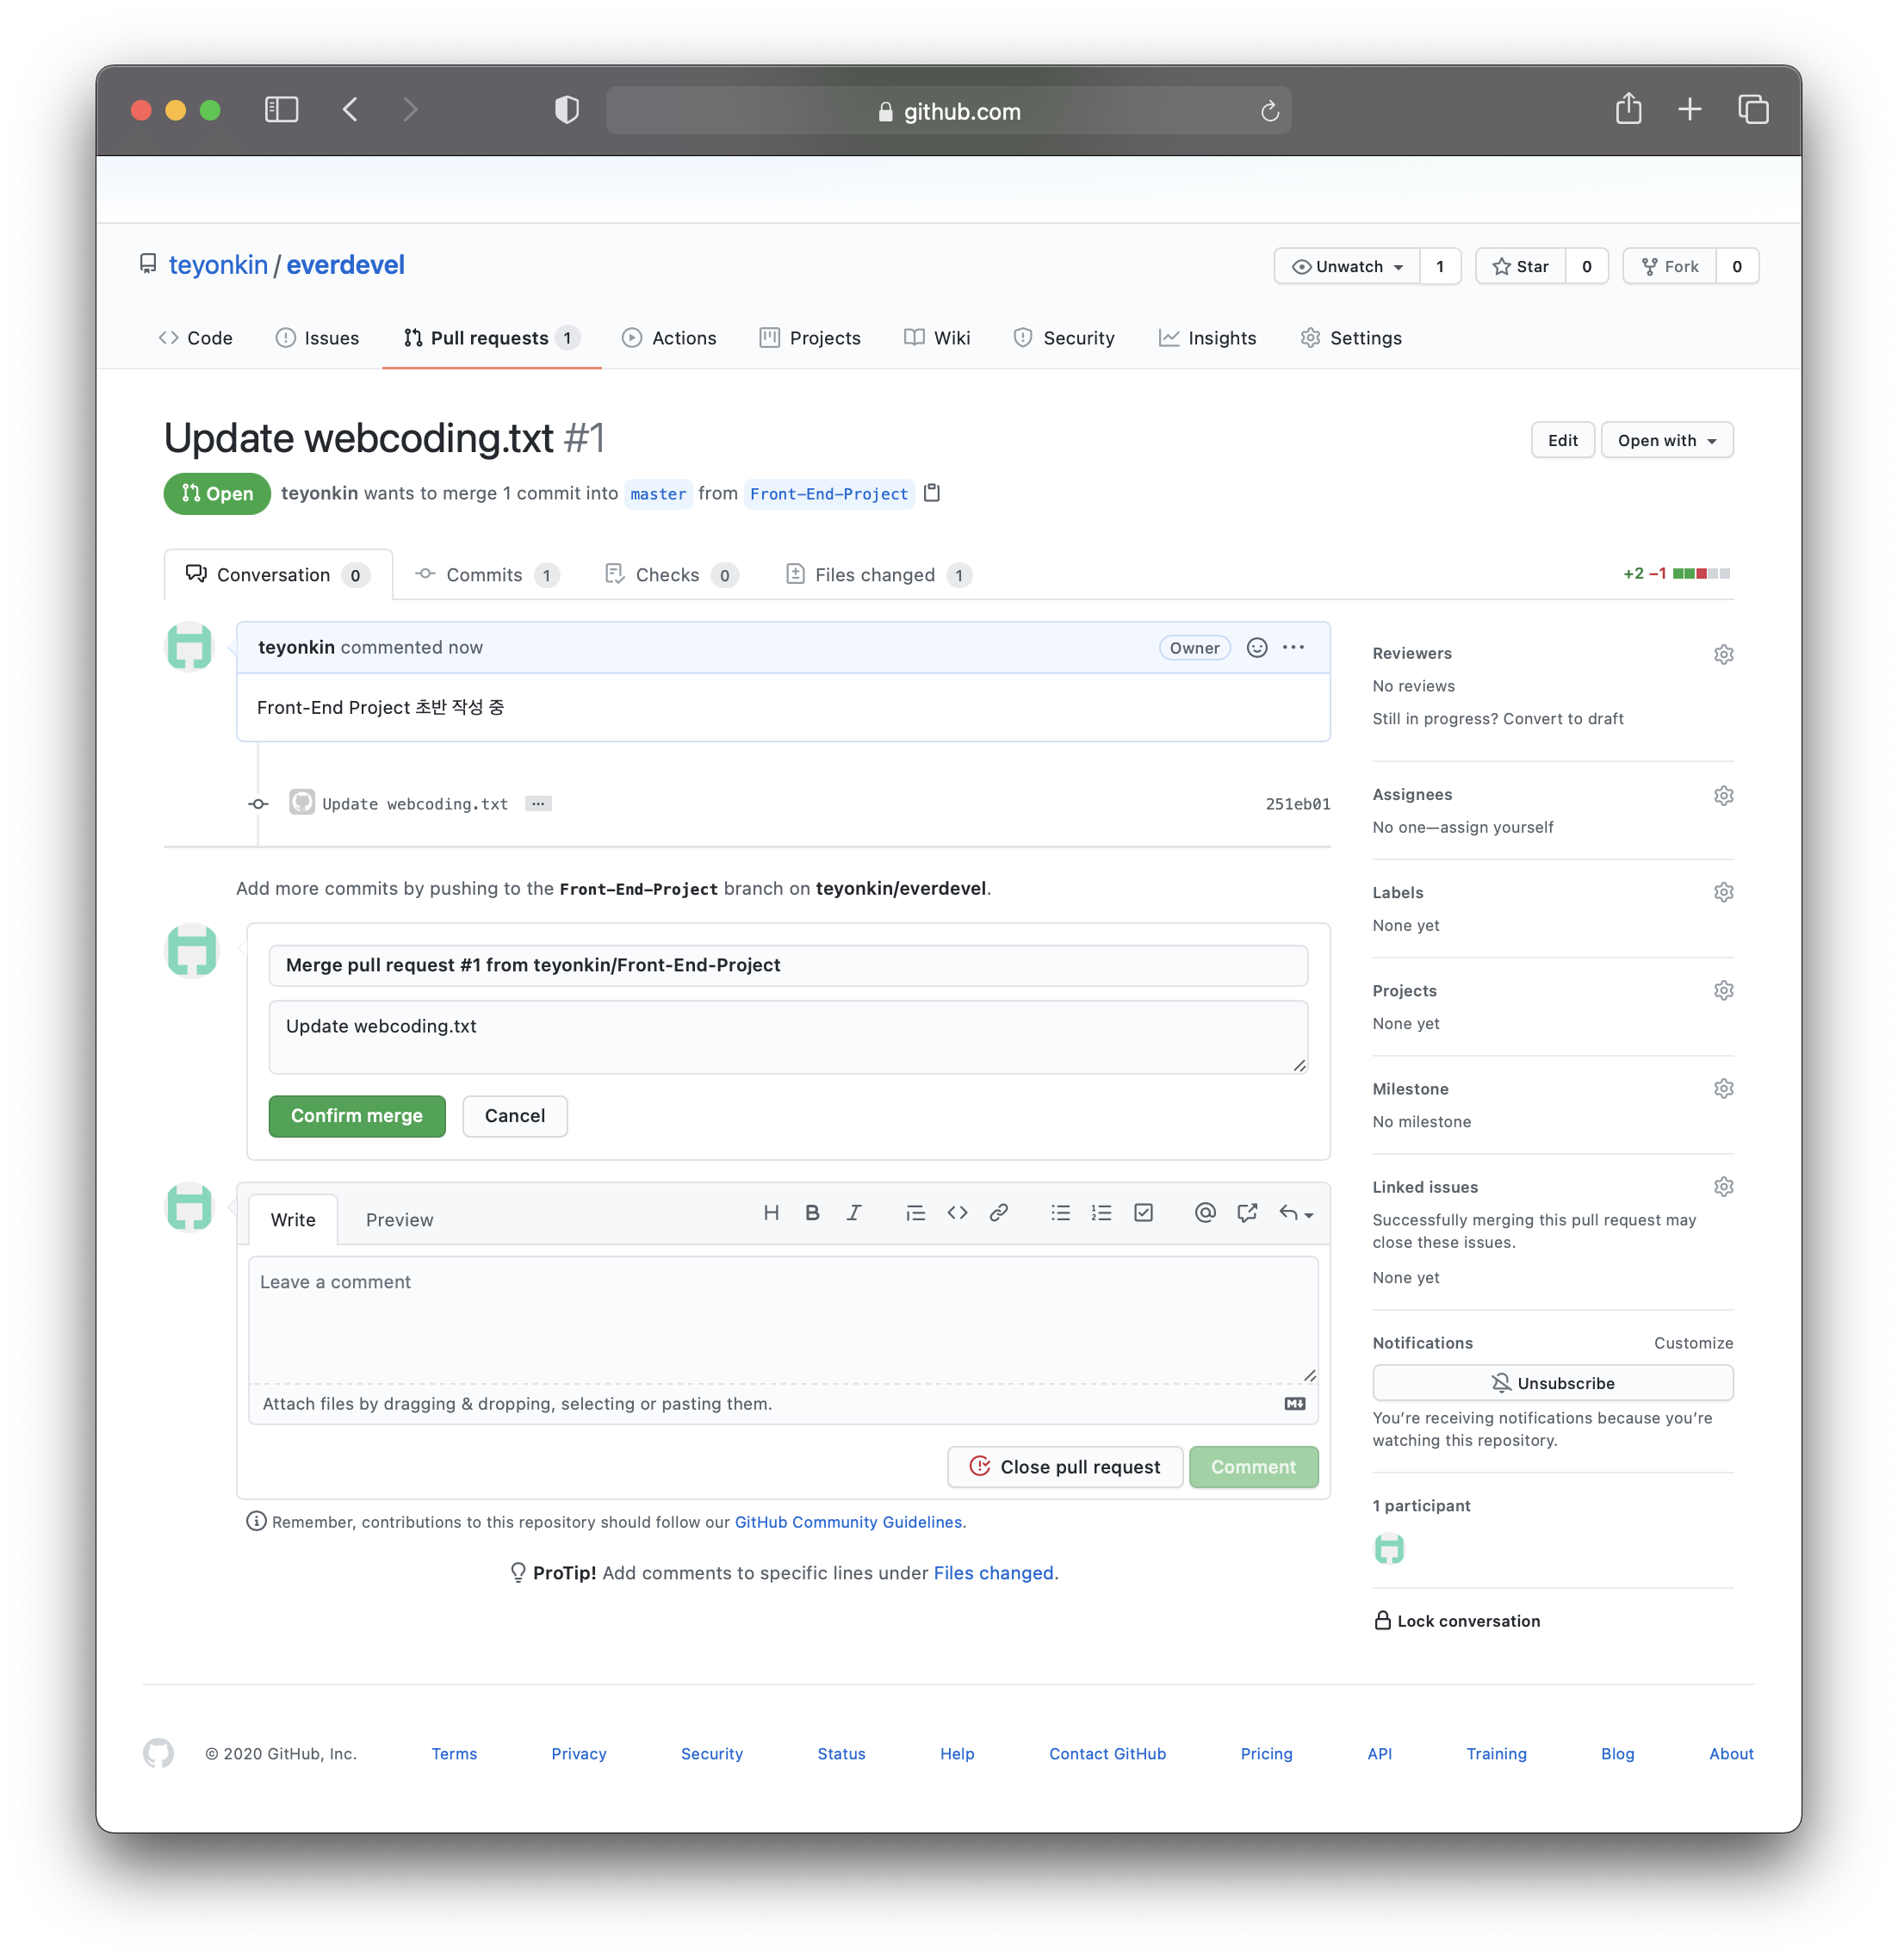Open the Assignees gear icon
1898x1960 pixels.
pyautogui.click(x=1723, y=795)
